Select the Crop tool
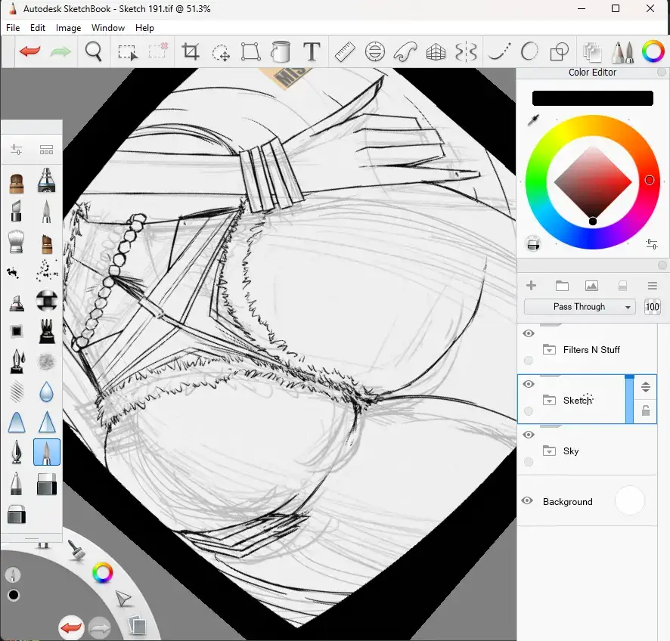670x641 pixels. click(x=191, y=51)
